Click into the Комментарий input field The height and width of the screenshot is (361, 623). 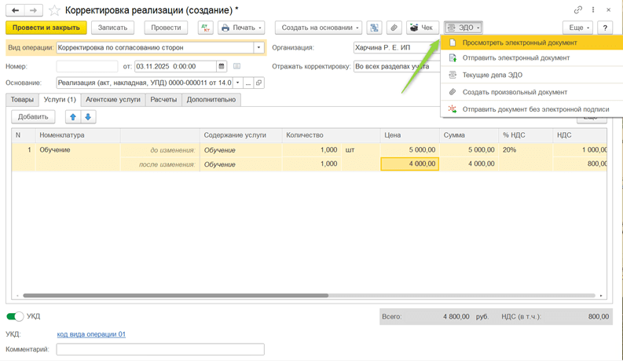click(160, 349)
